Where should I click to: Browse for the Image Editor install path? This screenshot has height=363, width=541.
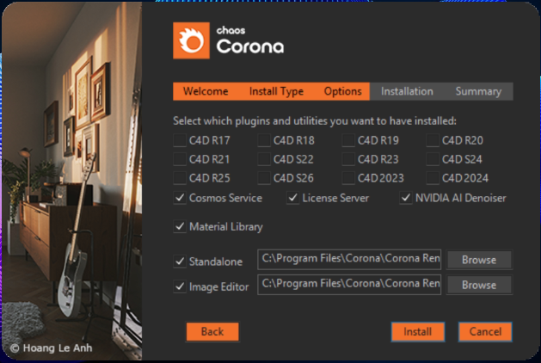tap(479, 285)
